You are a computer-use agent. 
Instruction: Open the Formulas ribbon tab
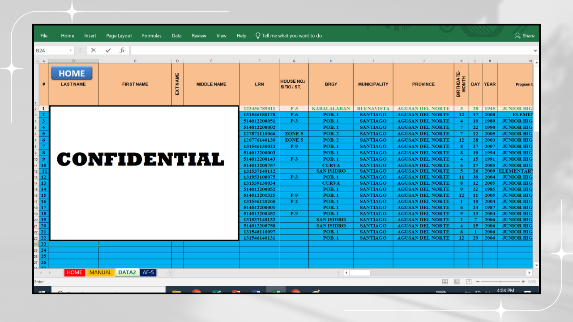pyautogui.click(x=152, y=36)
